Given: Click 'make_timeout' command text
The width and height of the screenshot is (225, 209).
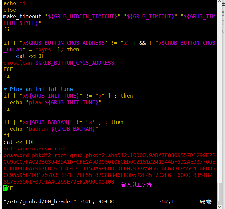Looking at the screenshot, I should click(x=22, y=17).
